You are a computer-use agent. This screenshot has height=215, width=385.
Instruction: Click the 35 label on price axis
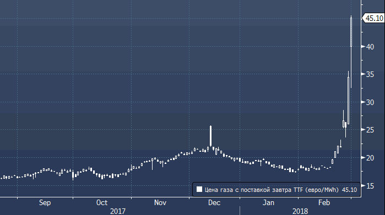pos(370,74)
